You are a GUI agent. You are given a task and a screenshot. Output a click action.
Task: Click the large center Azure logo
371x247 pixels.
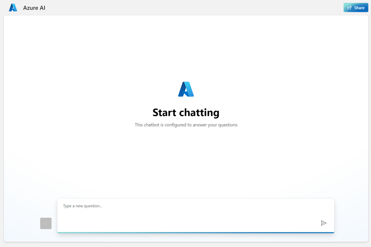tap(186, 89)
